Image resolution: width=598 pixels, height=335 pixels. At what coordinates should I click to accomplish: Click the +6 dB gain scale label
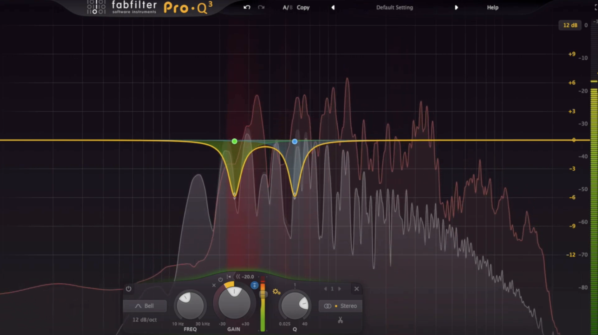point(572,83)
